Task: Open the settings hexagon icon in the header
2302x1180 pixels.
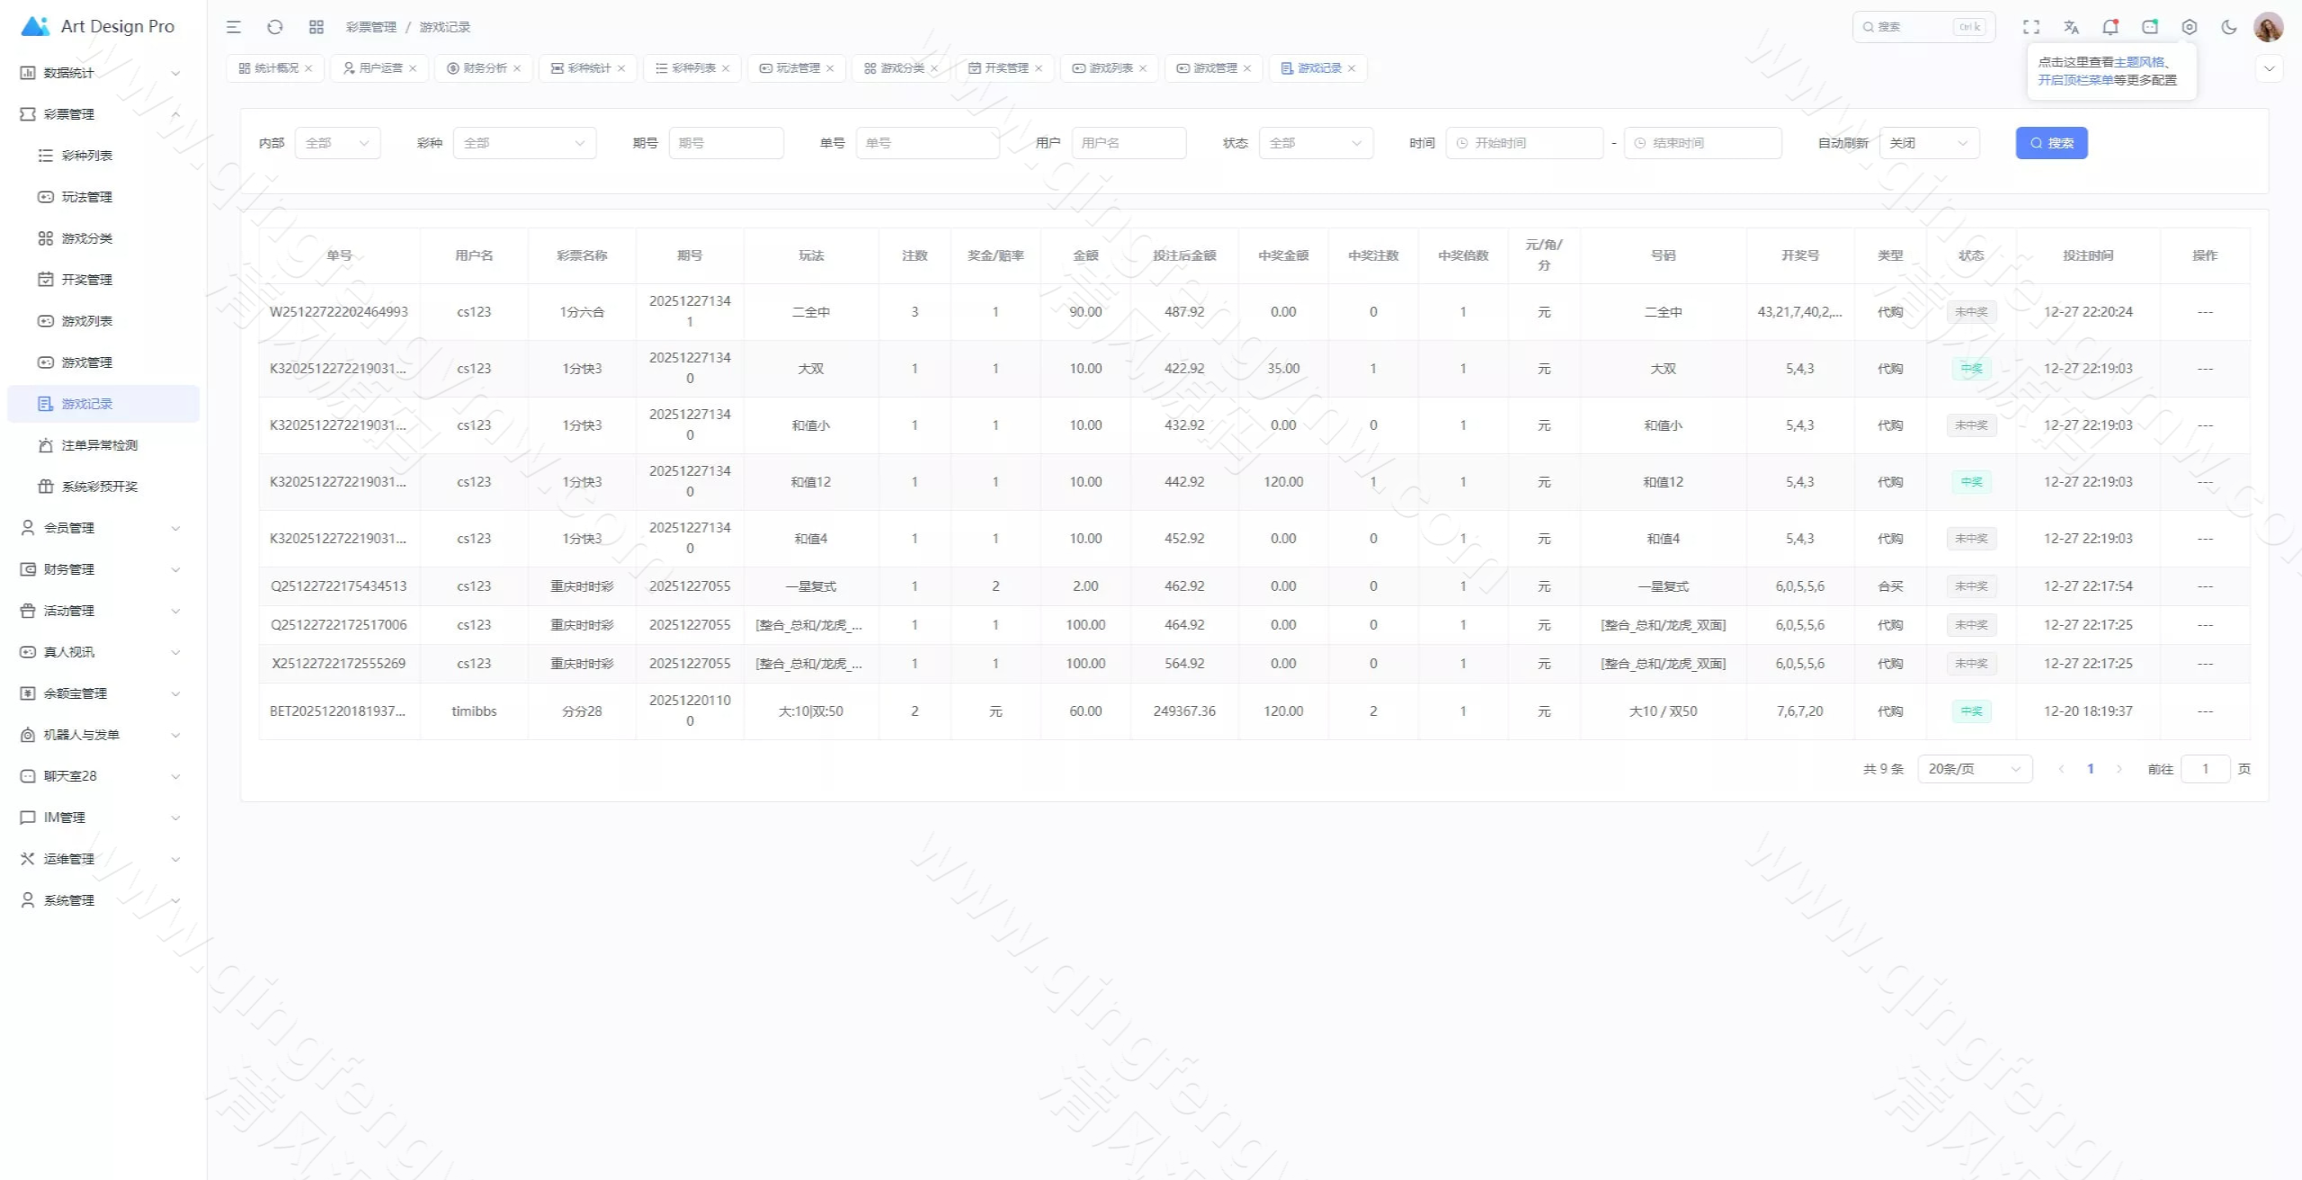Action: pyautogui.click(x=2190, y=27)
